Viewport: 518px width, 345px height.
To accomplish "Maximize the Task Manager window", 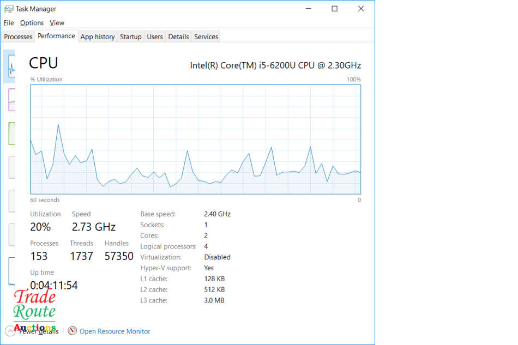I will 335,9.
